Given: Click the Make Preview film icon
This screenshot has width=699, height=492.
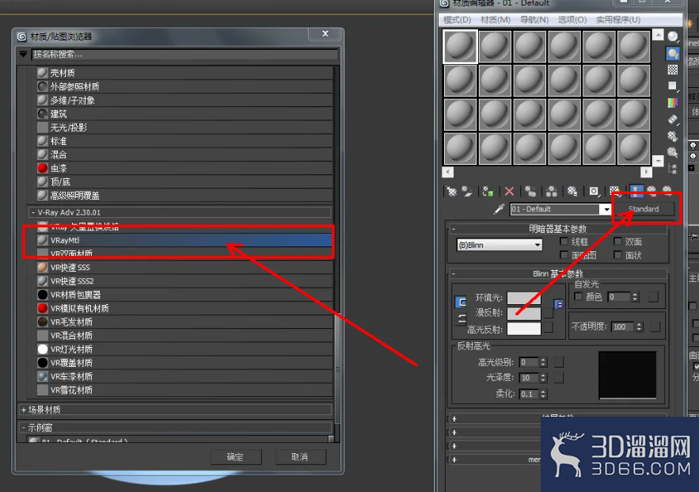Looking at the screenshot, I should [x=673, y=119].
